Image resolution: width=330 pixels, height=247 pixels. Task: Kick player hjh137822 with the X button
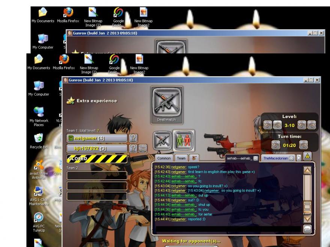click(x=143, y=148)
